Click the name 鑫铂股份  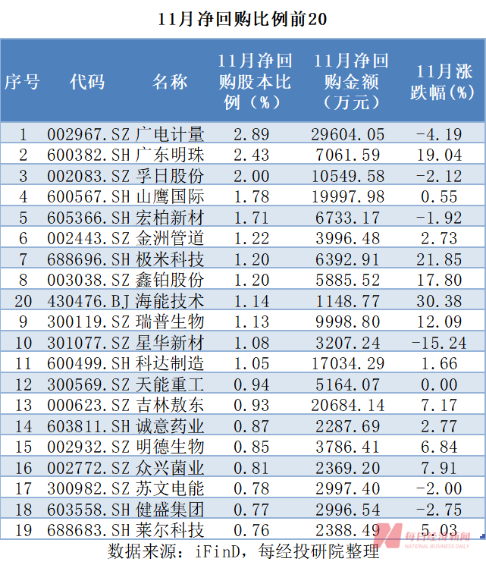tap(170, 280)
